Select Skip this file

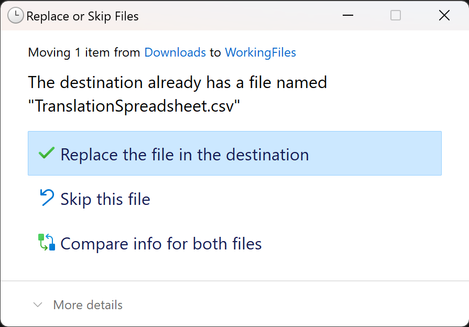point(105,199)
